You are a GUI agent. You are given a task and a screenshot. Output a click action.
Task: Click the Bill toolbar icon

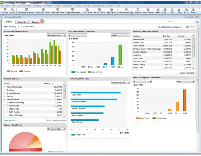(x=172, y=11)
